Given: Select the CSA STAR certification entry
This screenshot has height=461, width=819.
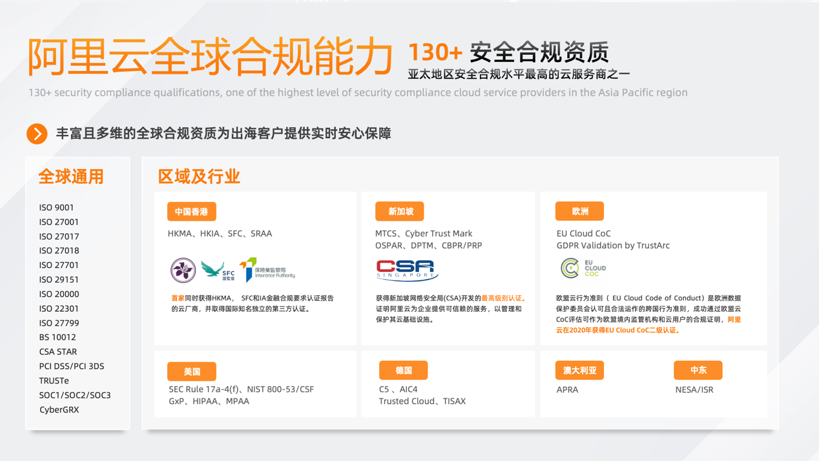Looking at the screenshot, I should pos(59,351).
